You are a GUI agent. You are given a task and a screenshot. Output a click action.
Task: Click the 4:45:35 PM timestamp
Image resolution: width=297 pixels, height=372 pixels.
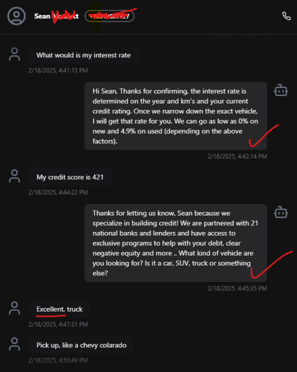[237, 288]
